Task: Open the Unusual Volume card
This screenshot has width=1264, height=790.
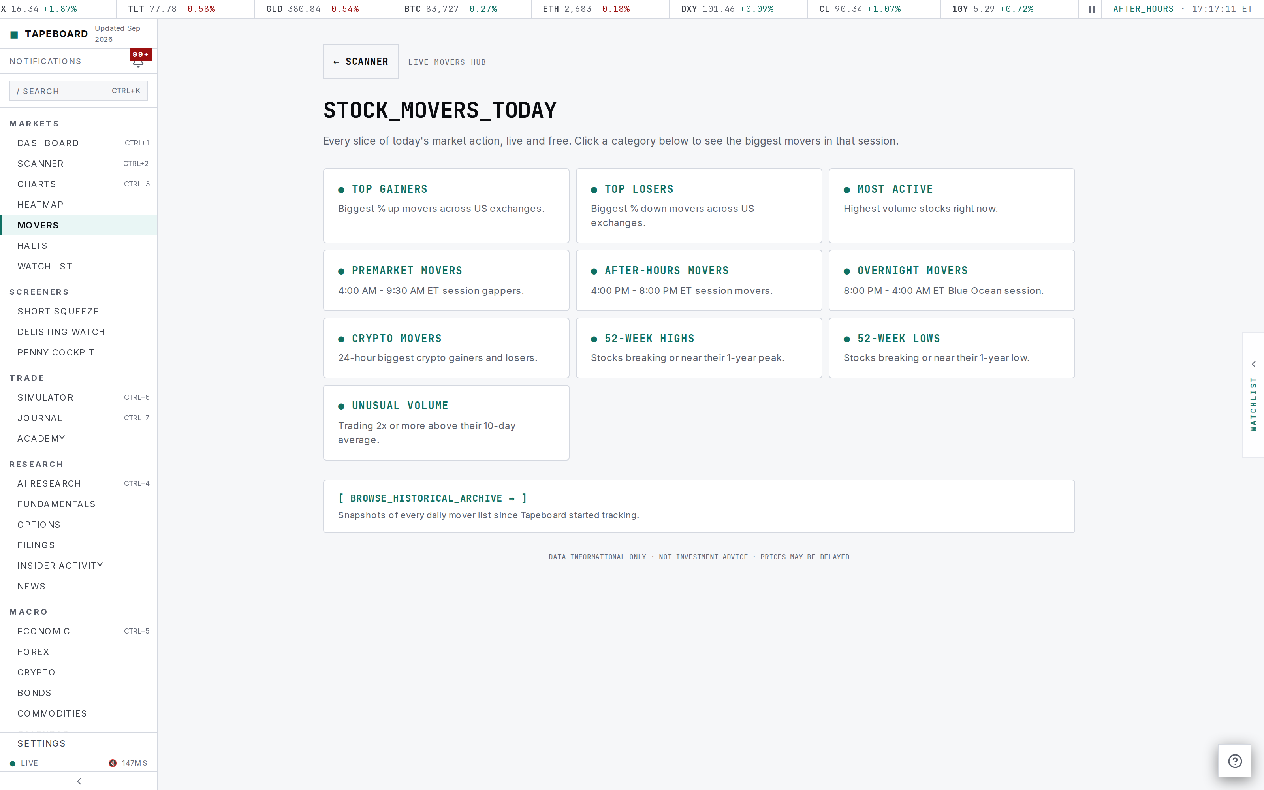Action: [446, 423]
